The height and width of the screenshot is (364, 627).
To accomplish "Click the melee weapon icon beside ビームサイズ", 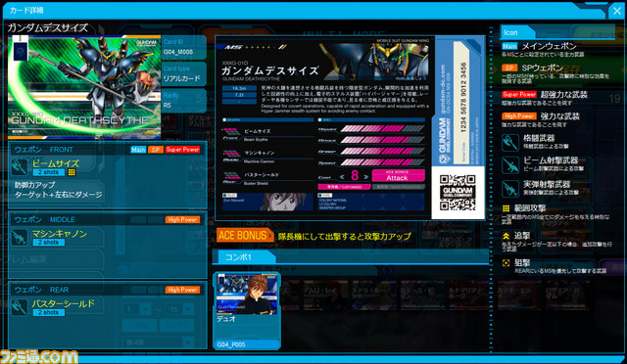I will [20, 167].
